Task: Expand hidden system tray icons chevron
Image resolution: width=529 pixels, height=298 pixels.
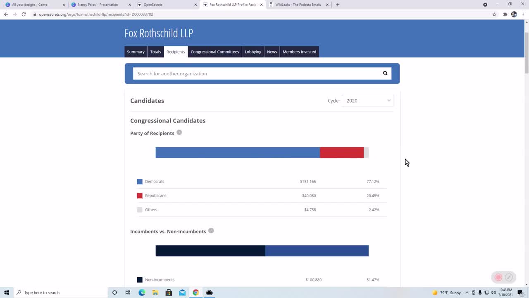Action: (467, 293)
